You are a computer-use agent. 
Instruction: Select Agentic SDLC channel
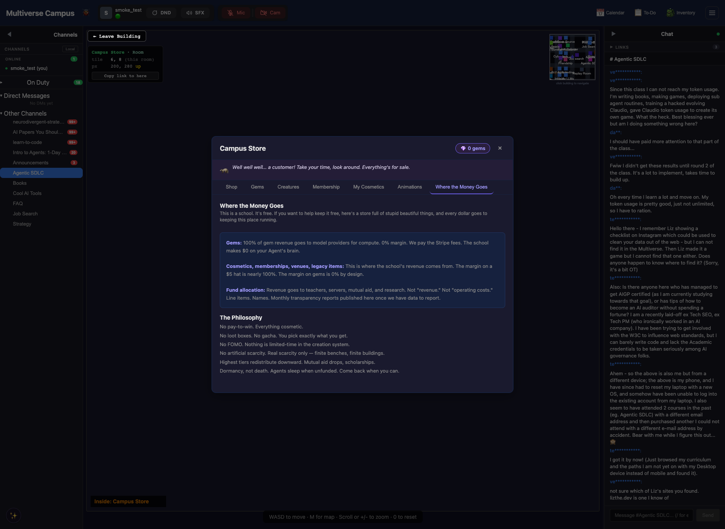41,173
